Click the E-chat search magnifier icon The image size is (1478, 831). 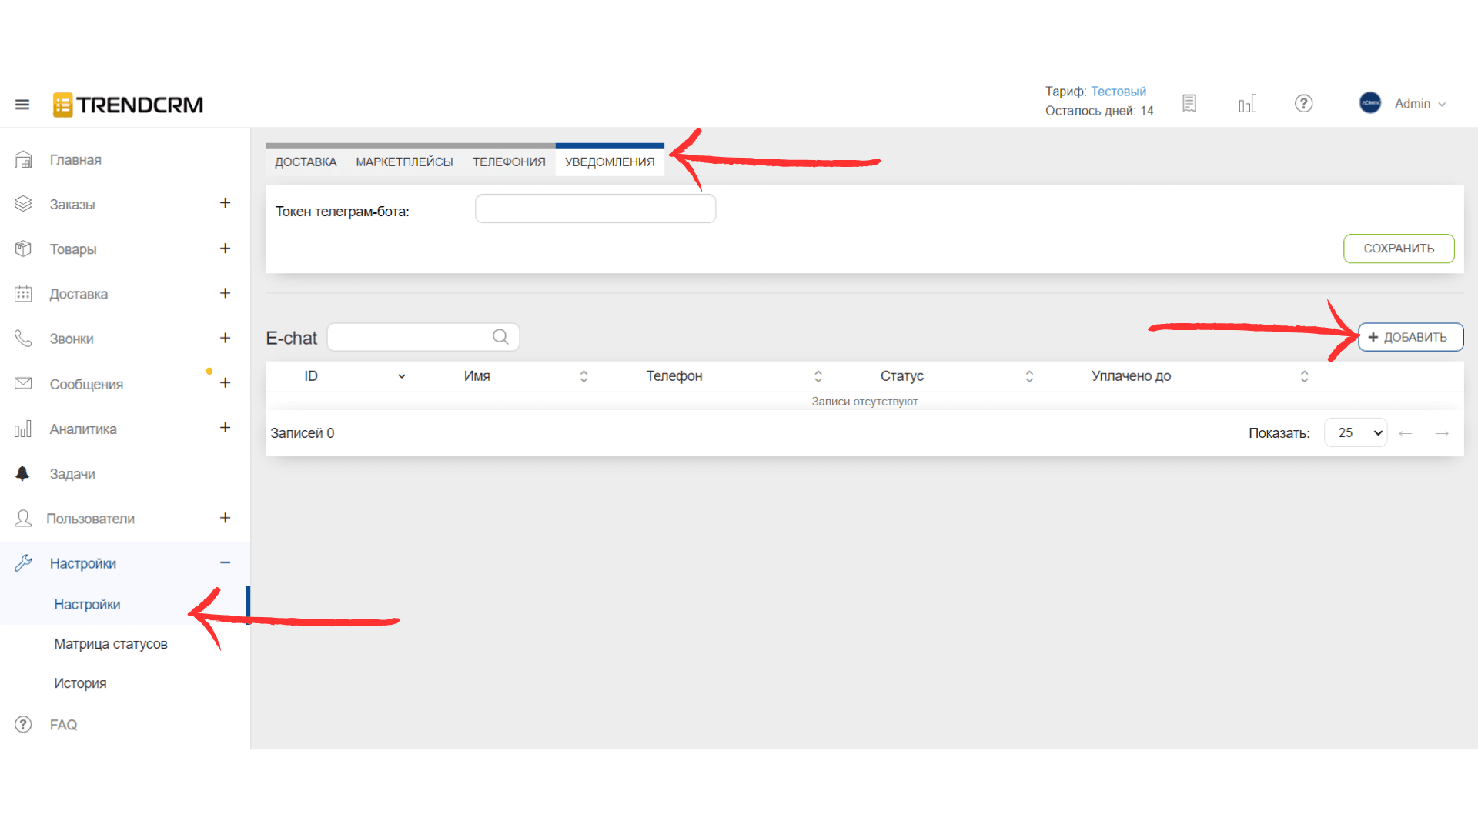point(500,337)
